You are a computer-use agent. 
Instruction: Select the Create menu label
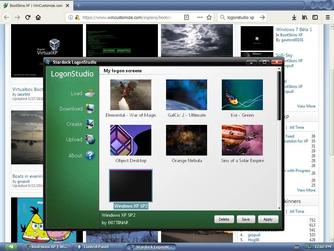(x=74, y=124)
